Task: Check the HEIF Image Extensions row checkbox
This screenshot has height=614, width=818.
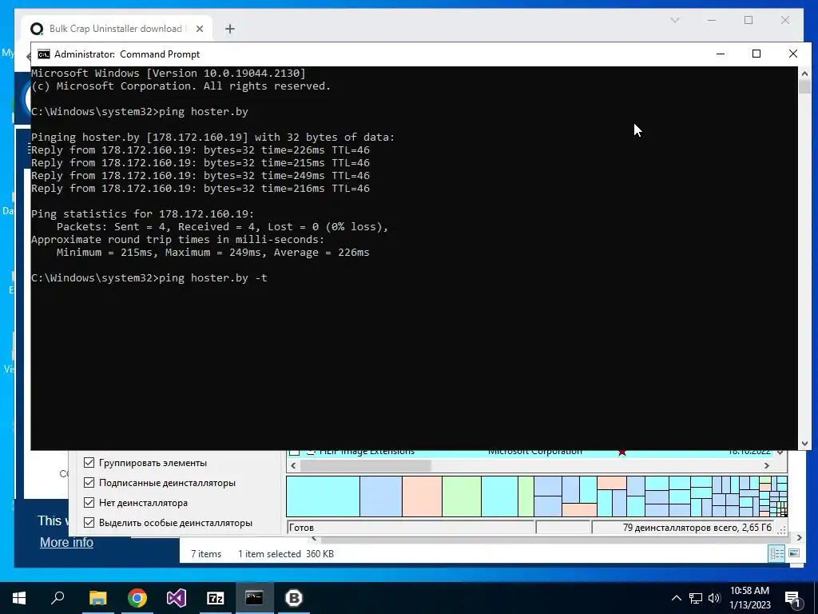Action: pyautogui.click(x=295, y=453)
